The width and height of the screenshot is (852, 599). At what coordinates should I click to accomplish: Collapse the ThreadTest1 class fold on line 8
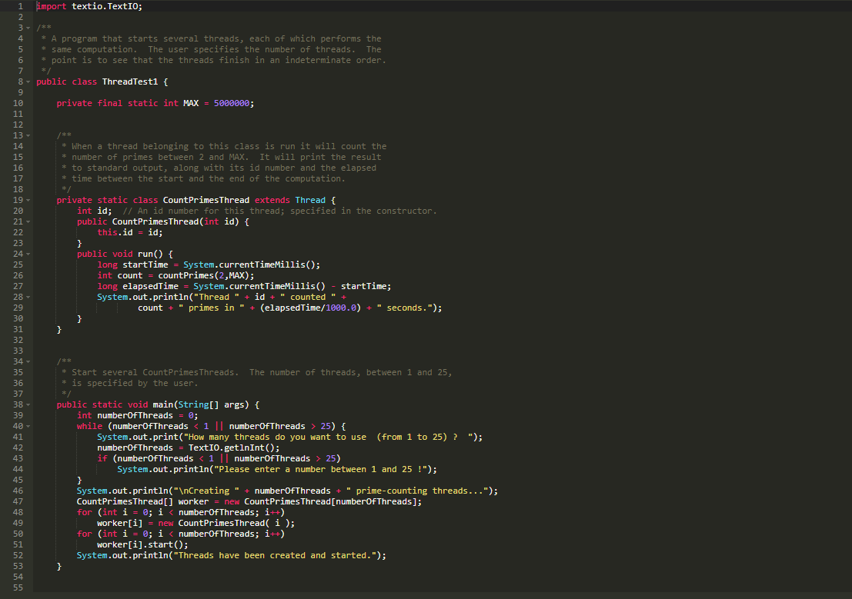click(x=28, y=82)
